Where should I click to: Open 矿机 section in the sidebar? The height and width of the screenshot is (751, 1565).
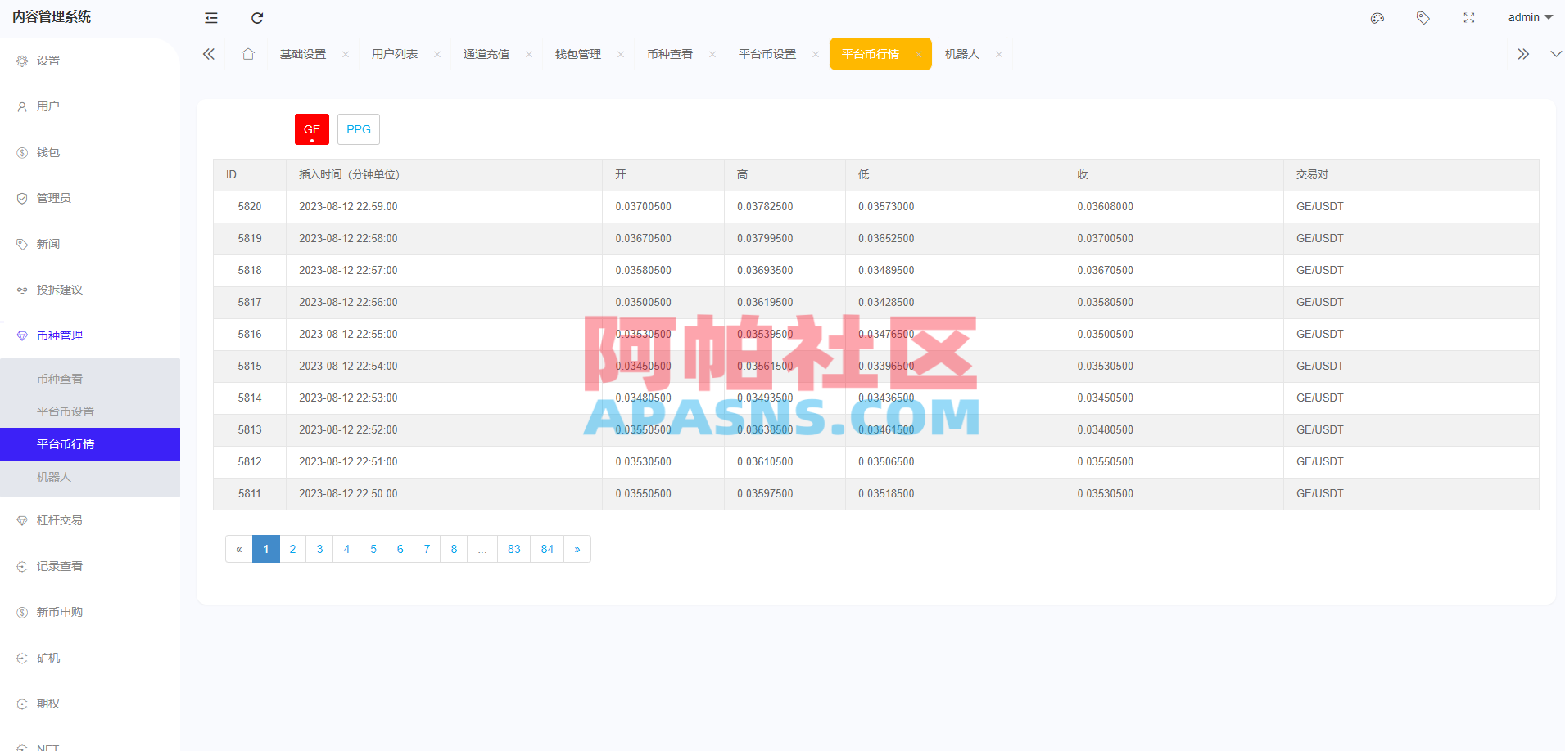coord(47,657)
